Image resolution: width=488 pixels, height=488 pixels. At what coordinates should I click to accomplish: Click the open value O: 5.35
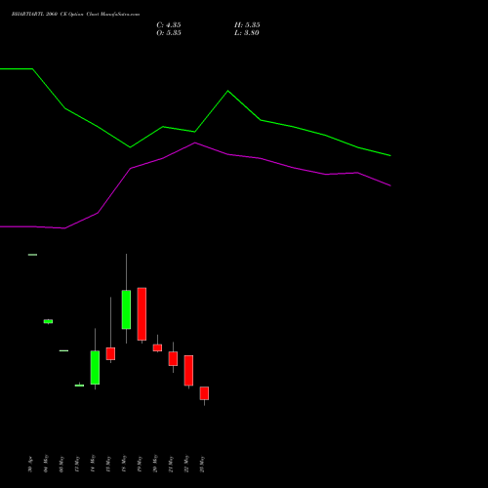coord(169,33)
